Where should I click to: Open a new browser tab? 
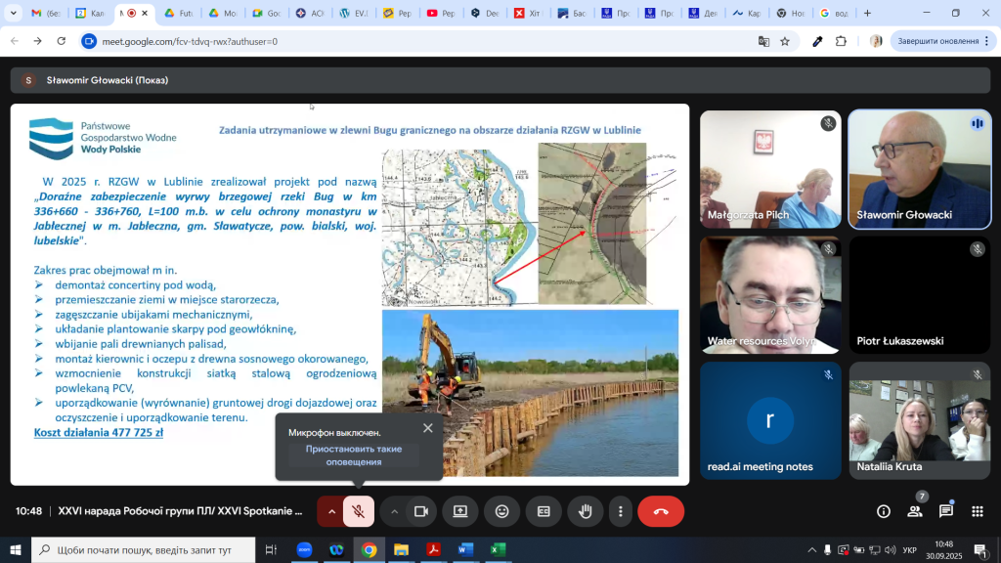pos(867,14)
